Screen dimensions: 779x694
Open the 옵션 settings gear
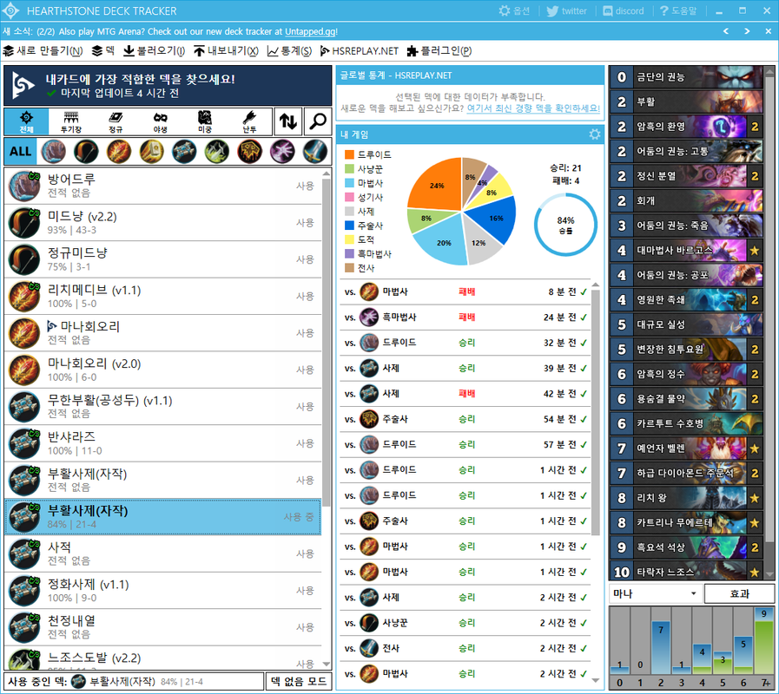(514, 11)
